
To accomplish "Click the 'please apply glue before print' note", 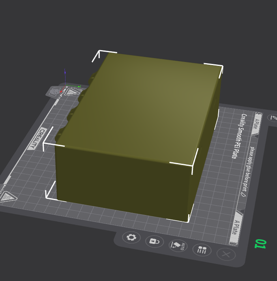I will point(248,169).
